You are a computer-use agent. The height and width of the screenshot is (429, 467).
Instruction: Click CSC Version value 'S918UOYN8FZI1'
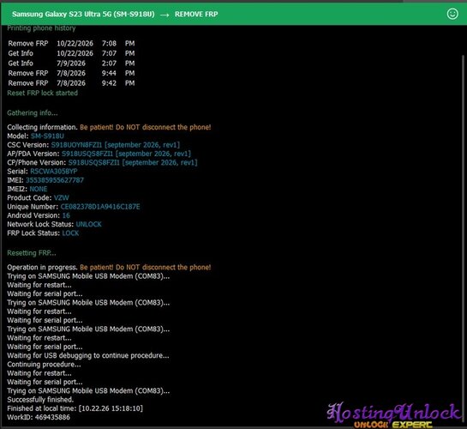(76, 145)
